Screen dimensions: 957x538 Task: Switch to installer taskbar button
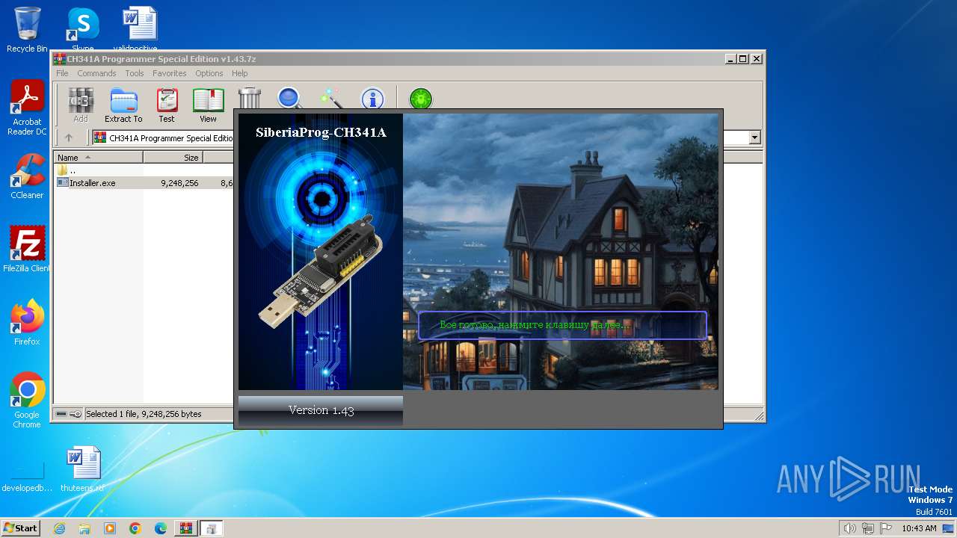(x=211, y=528)
